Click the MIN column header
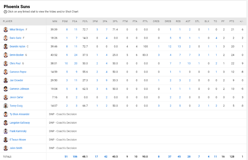 (x=55, y=21)
